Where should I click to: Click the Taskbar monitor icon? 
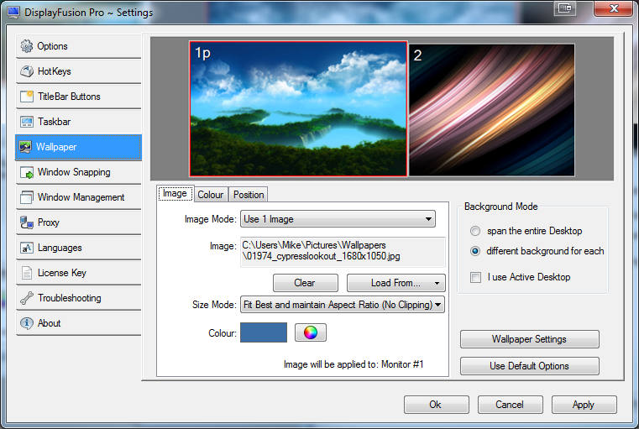(x=27, y=122)
